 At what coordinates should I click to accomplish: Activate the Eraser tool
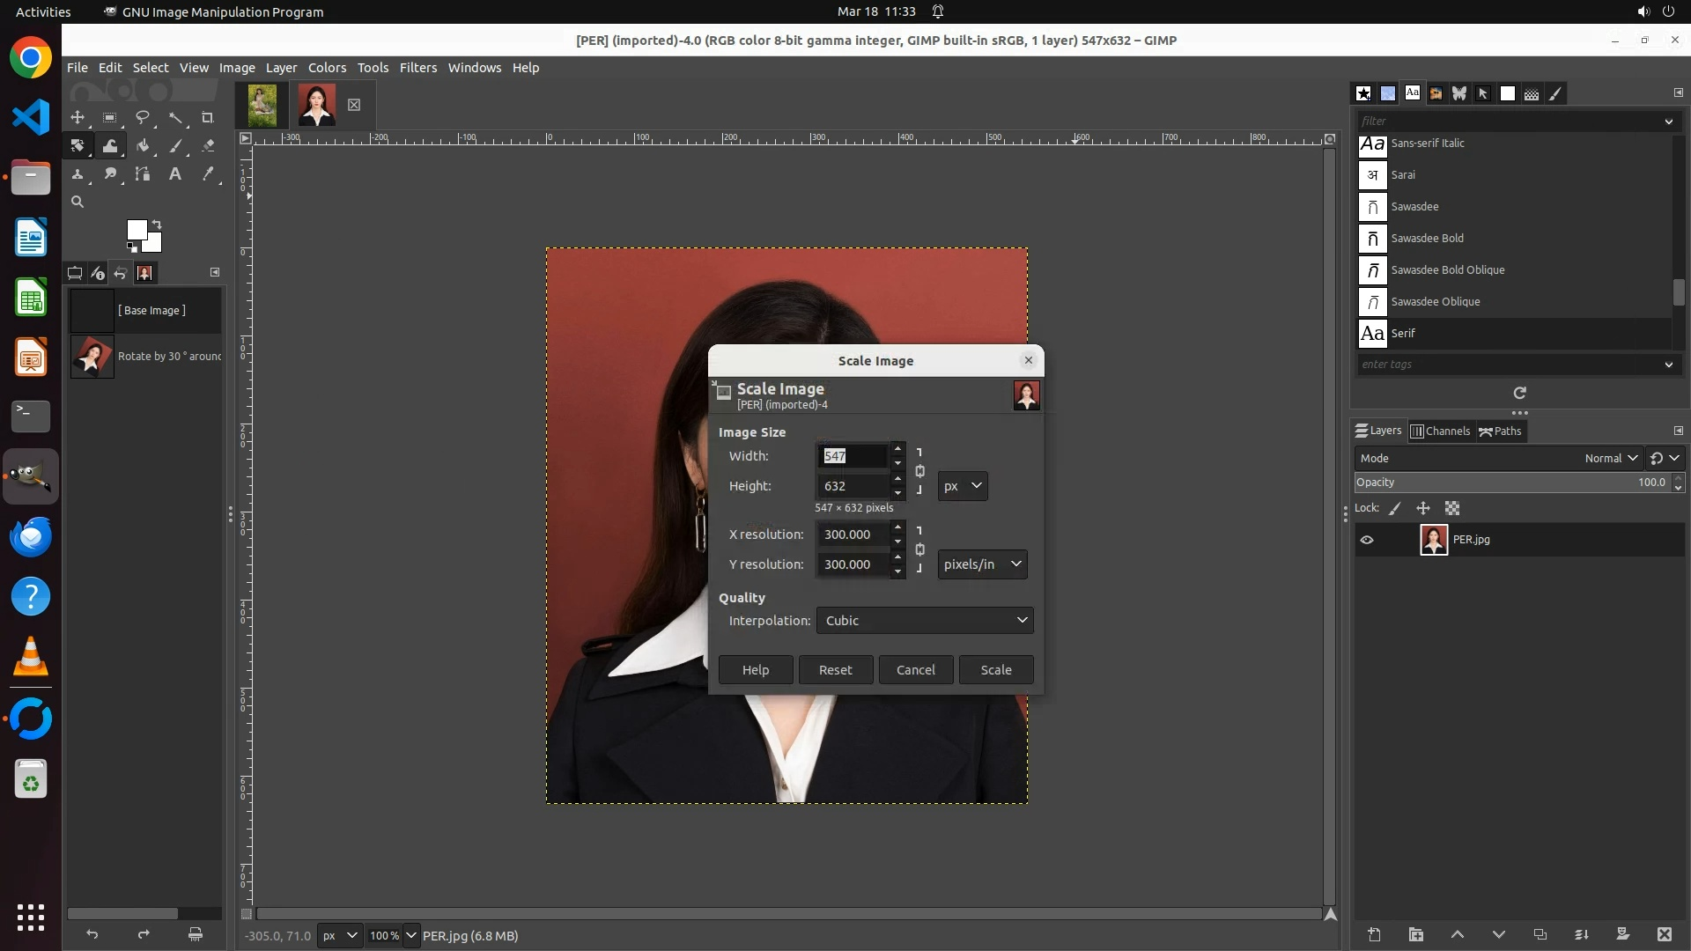tap(208, 146)
